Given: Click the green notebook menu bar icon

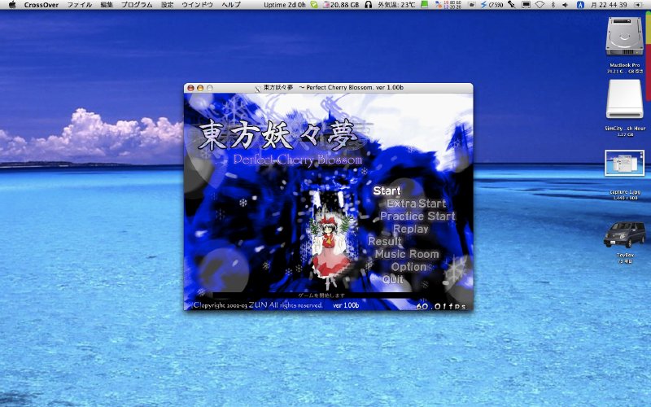Looking at the screenshot, I should (424, 5).
